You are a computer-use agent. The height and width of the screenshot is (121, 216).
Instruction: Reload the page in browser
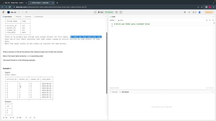pyautogui.click(x=10, y=7)
